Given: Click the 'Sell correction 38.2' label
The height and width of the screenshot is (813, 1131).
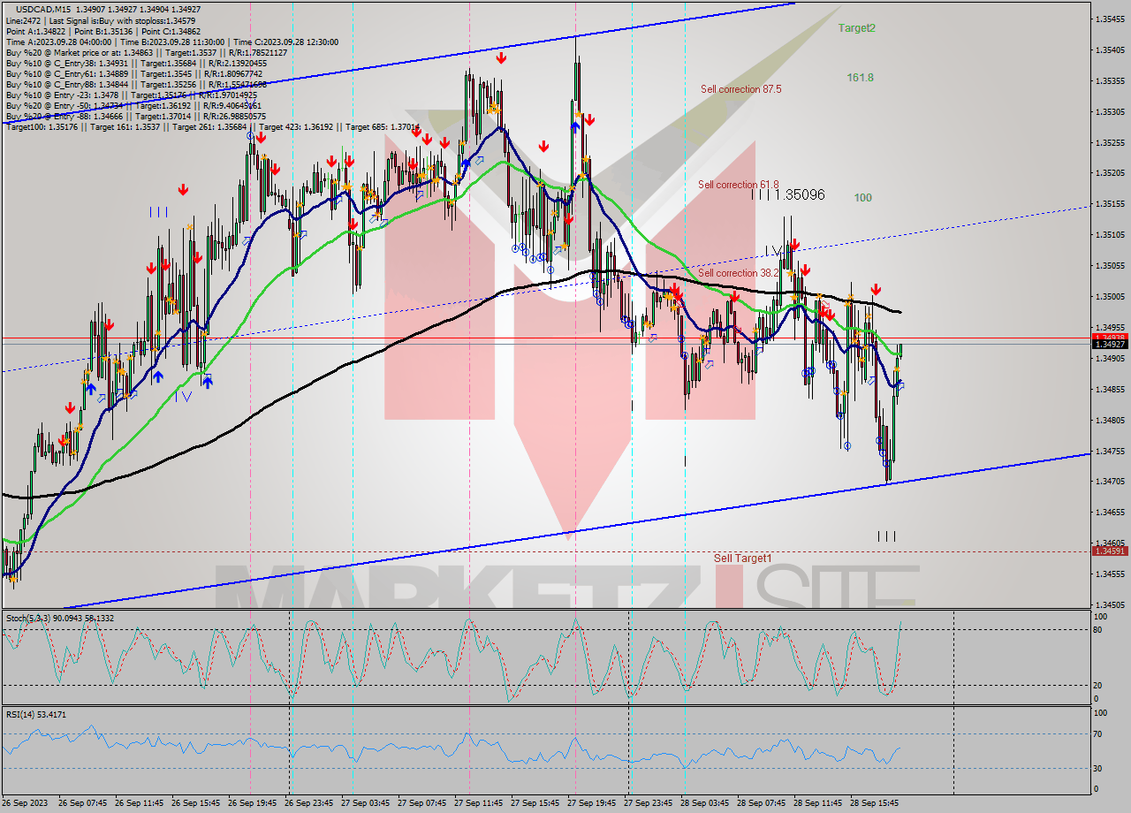Looking at the screenshot, I should point(740,273).
